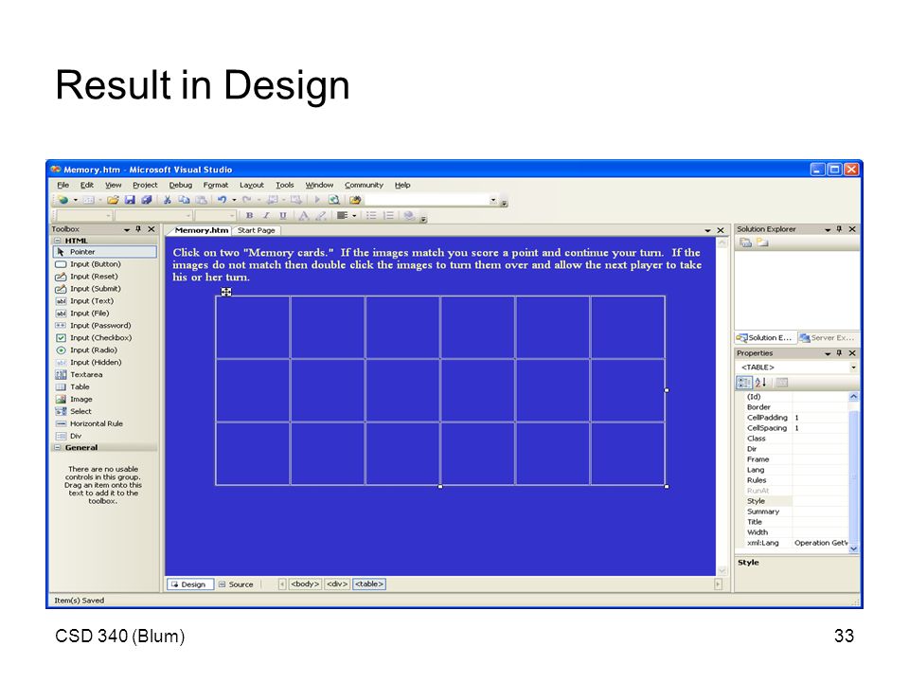
Task: Collapse the HTML group in Toolbox
Action: coord(58,241)
